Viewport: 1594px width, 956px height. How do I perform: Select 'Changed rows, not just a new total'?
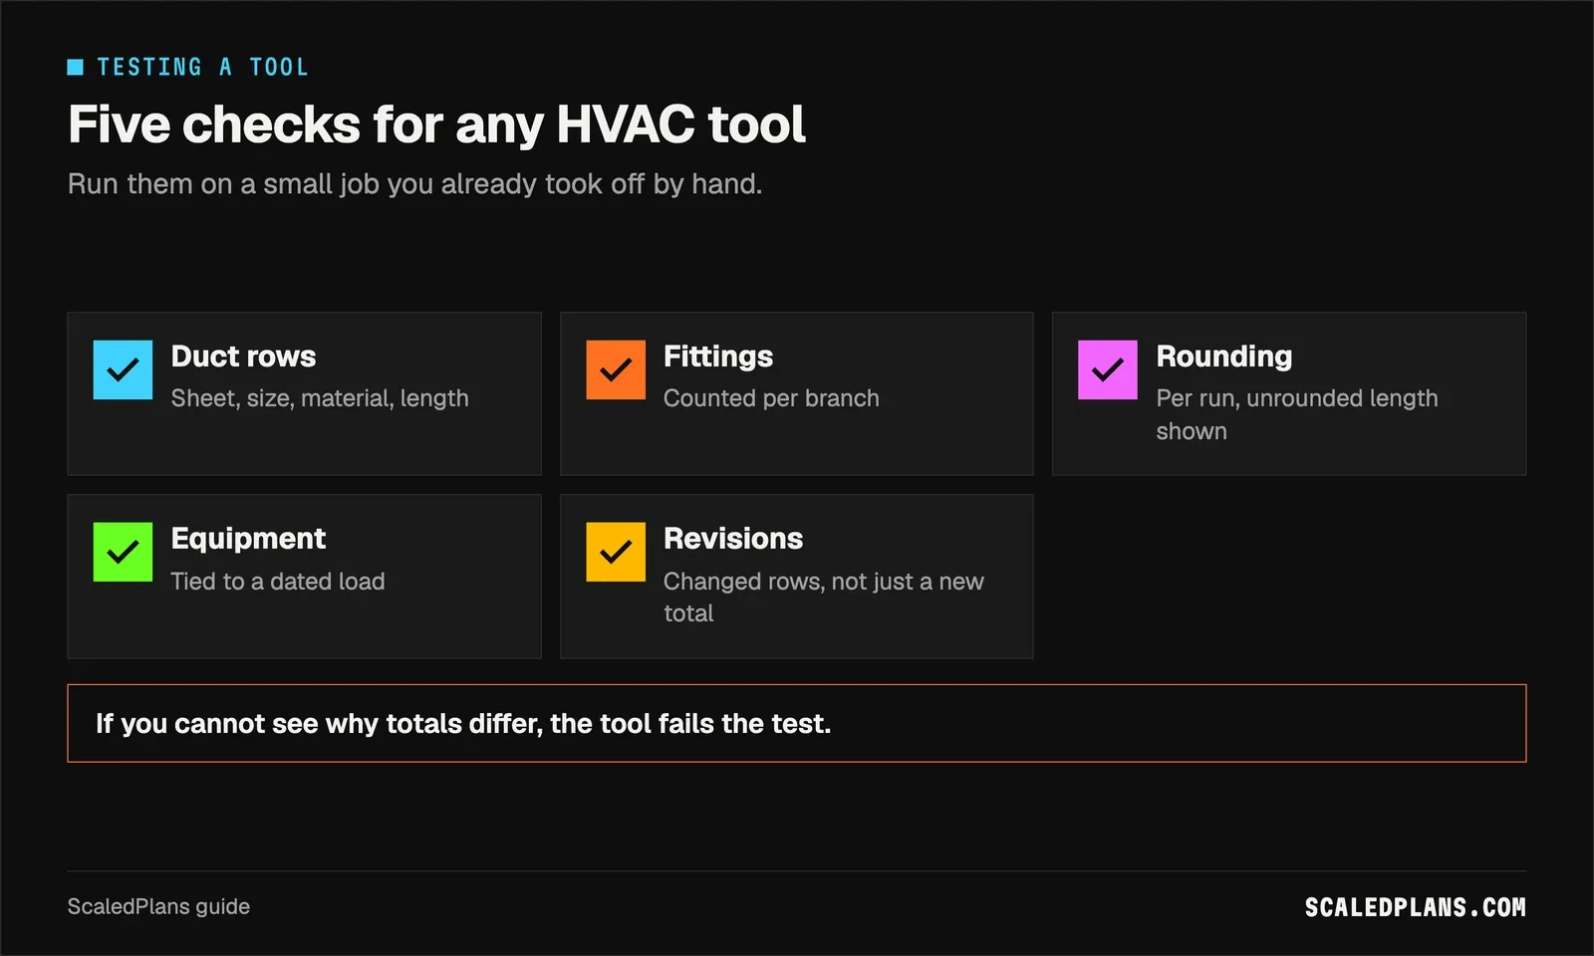click(824, 597)
